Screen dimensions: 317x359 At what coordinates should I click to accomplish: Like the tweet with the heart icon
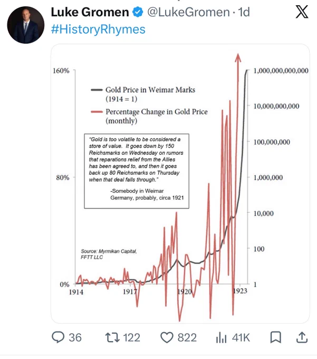pos(167,337)
